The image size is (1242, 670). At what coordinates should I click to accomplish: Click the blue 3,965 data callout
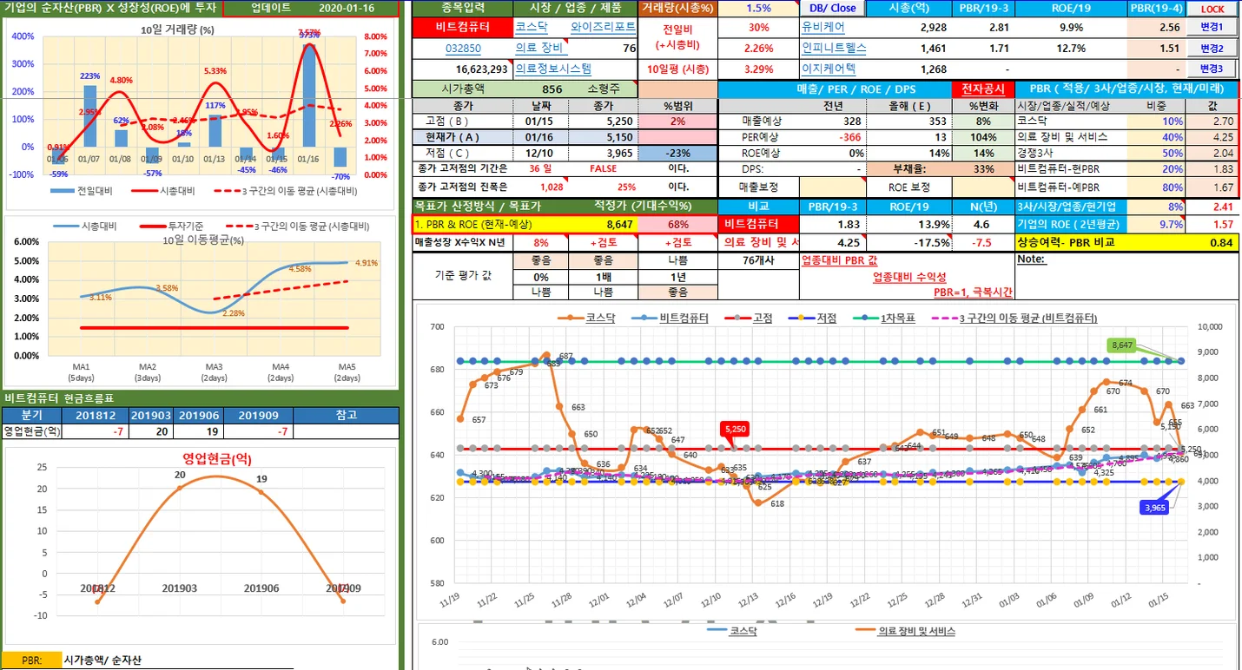point(1156,508)
